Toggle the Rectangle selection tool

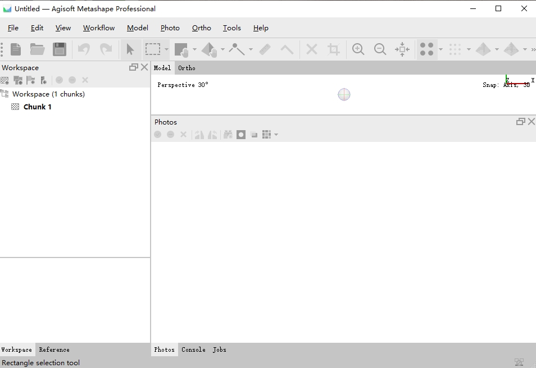152,49
